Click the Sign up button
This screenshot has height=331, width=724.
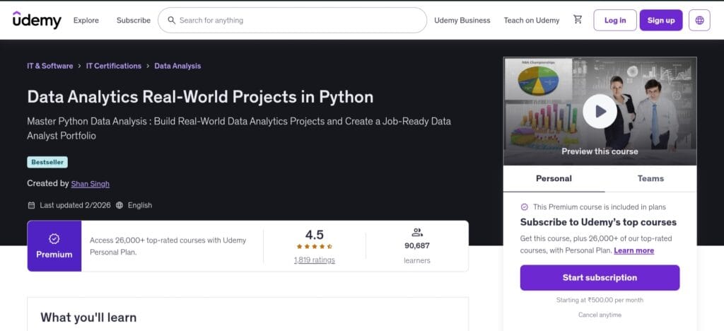(661, 21)
